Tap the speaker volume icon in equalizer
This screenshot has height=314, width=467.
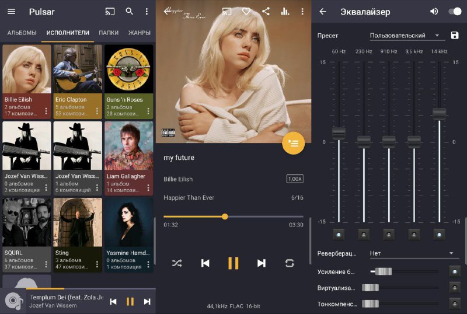[434, 12]
